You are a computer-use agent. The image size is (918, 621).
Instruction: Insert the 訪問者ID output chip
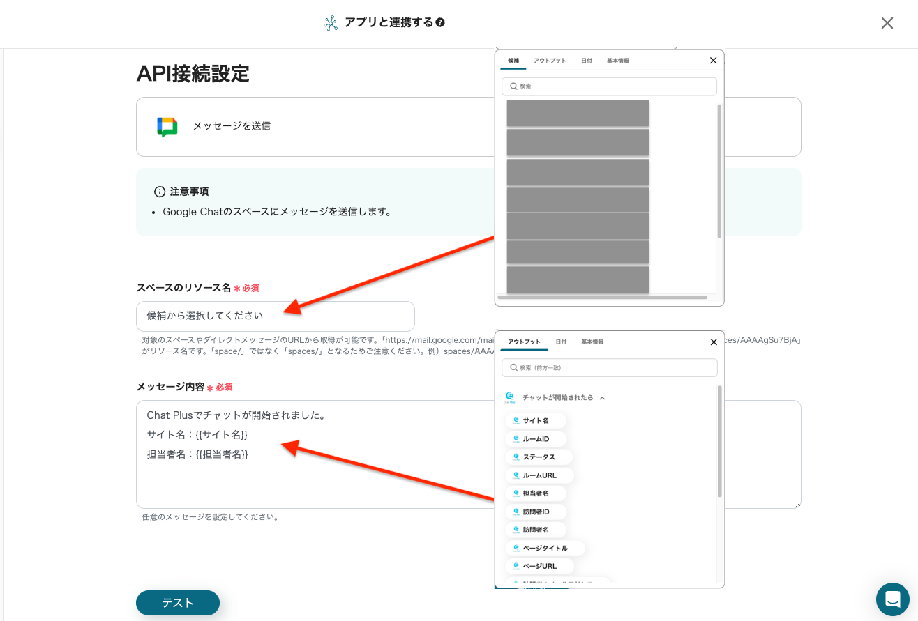click(536, 512)
